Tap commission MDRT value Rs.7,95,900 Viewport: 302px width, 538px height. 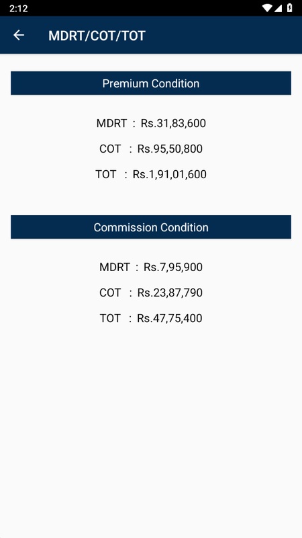[173, 267]
